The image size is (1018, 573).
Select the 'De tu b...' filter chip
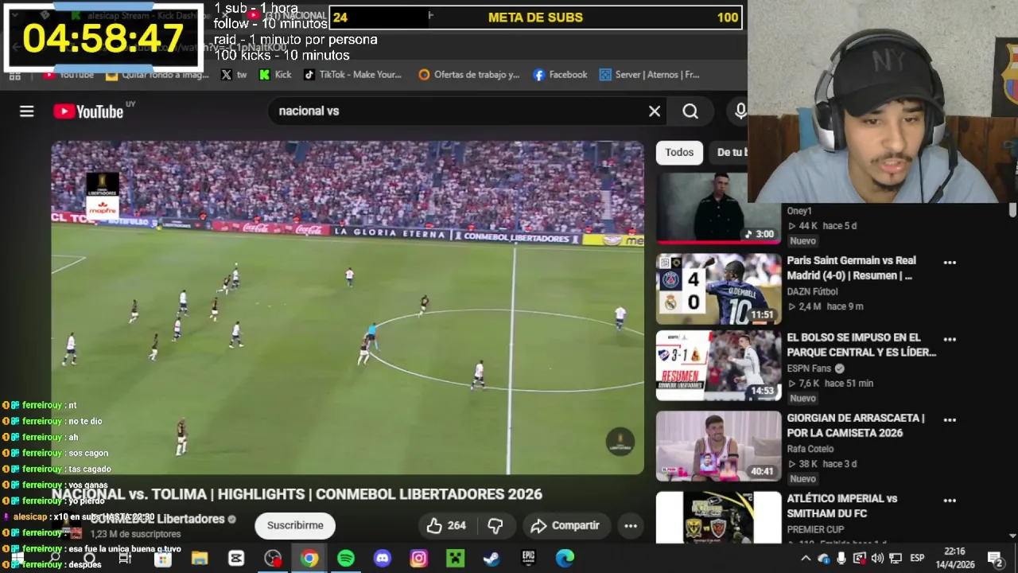tap(731, 152)
